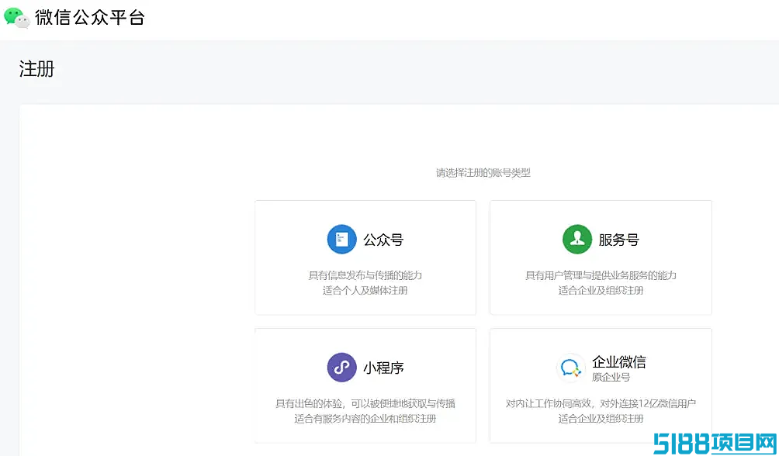The width and height of the screenshot is (779, 456).
Task: Click the 具有出色的体验，可以被便捷地获取与传播 text
Action: [x=365, y=403]
